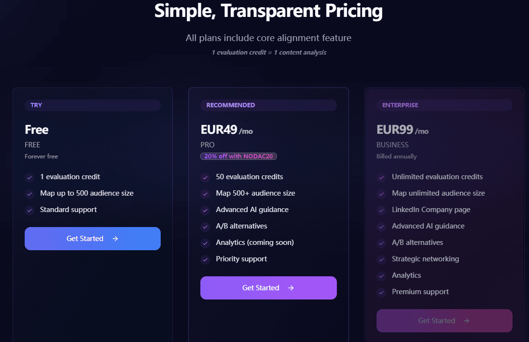Screen dimensions: 529x342
Task: Click checkmark icon beside 1 evaluation credit
Action: coord(30,177)
